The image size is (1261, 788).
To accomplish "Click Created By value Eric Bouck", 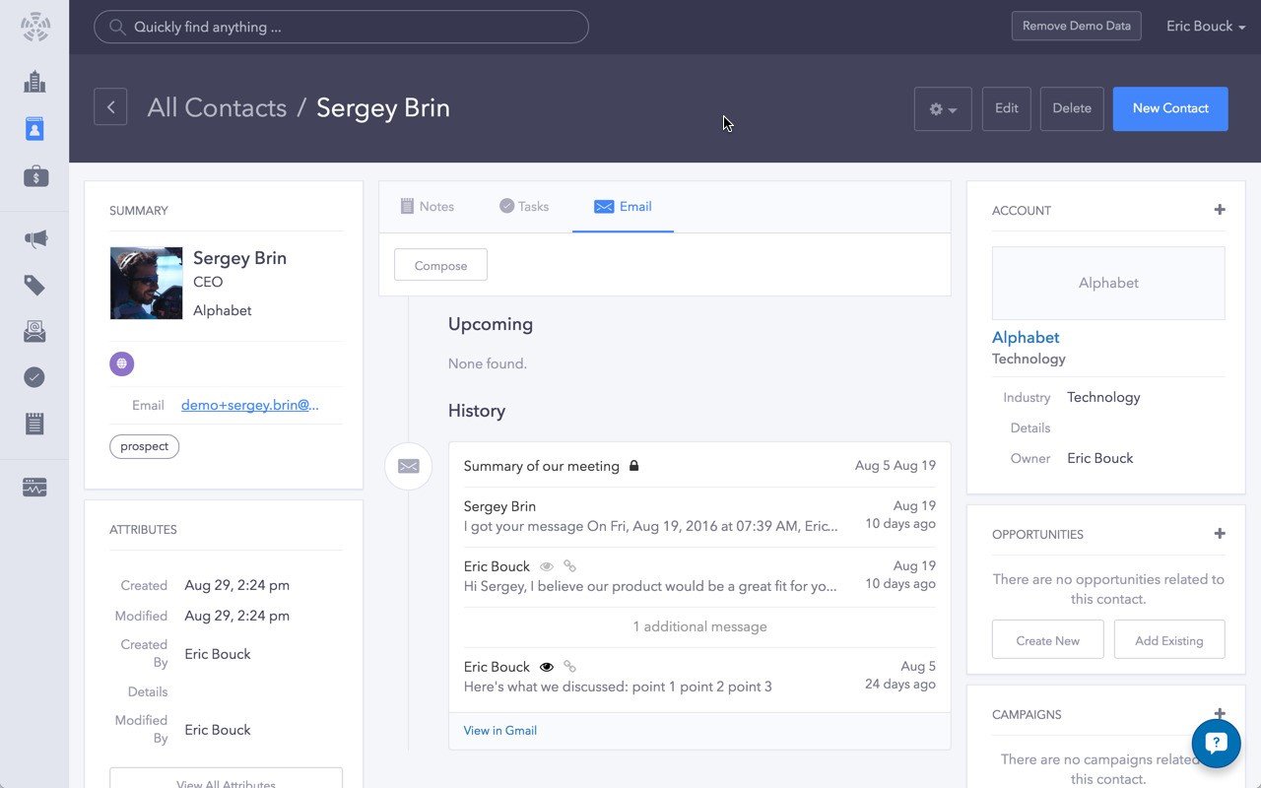I will tap(218, 654).
